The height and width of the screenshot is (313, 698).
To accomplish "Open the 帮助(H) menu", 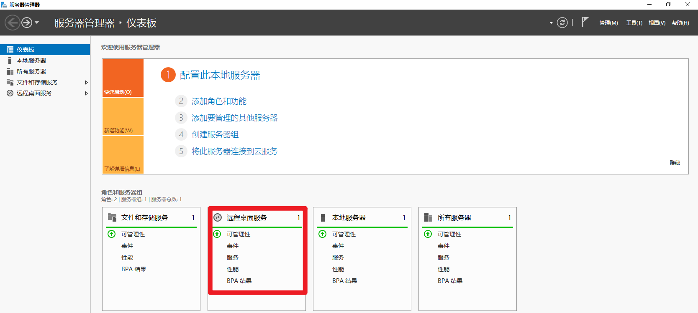I will tap(680, 23).
